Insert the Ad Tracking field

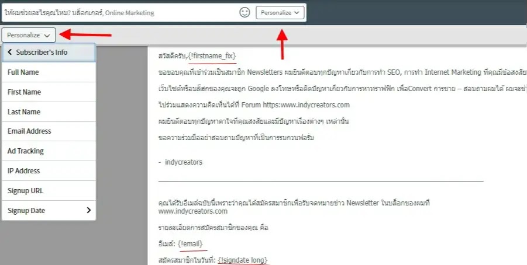(x=49, y=151)
